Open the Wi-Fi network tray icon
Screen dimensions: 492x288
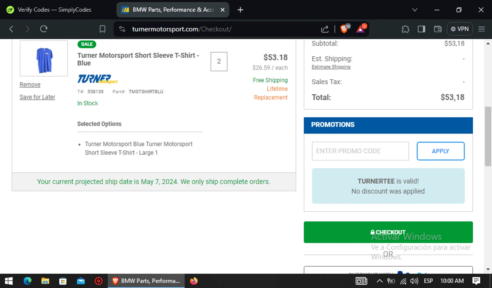(x=403, y=281)
